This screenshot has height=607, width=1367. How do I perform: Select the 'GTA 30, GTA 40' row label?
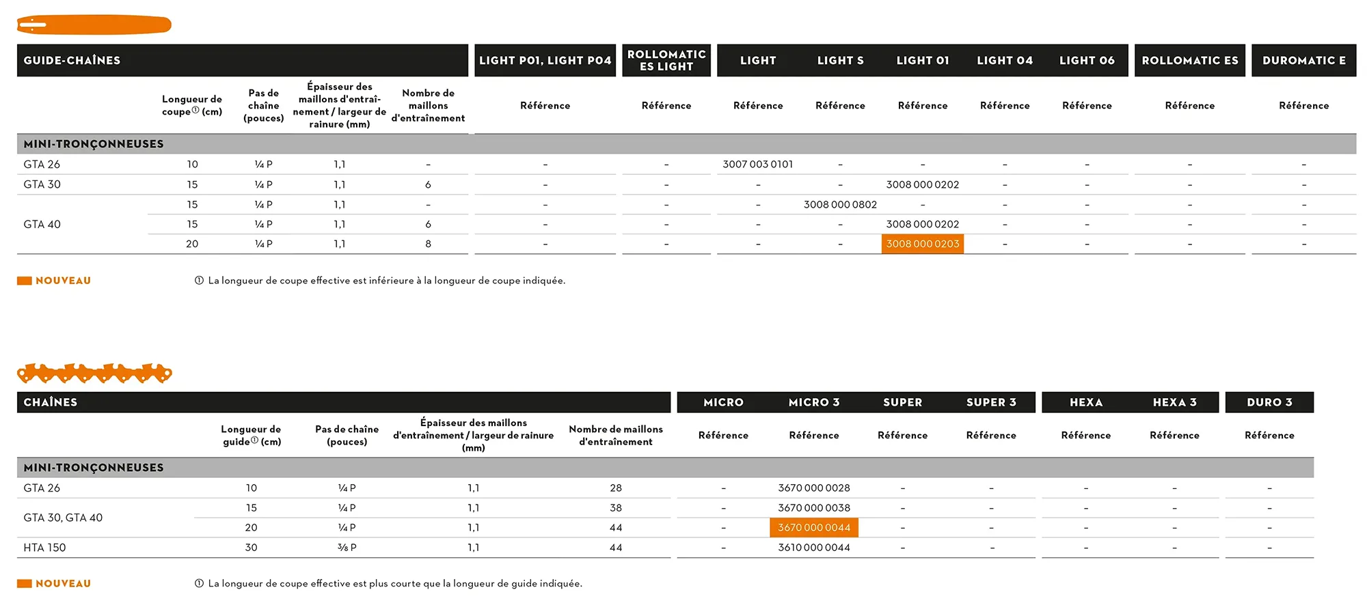click(x=63, y=518)
